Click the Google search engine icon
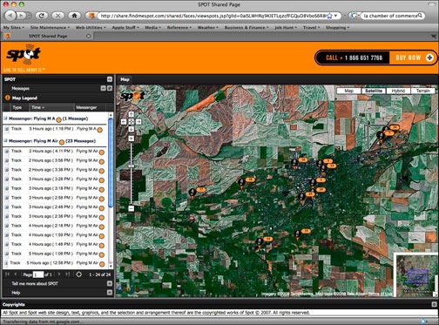Screen dimensions: 439x325 tap(354, 16)
